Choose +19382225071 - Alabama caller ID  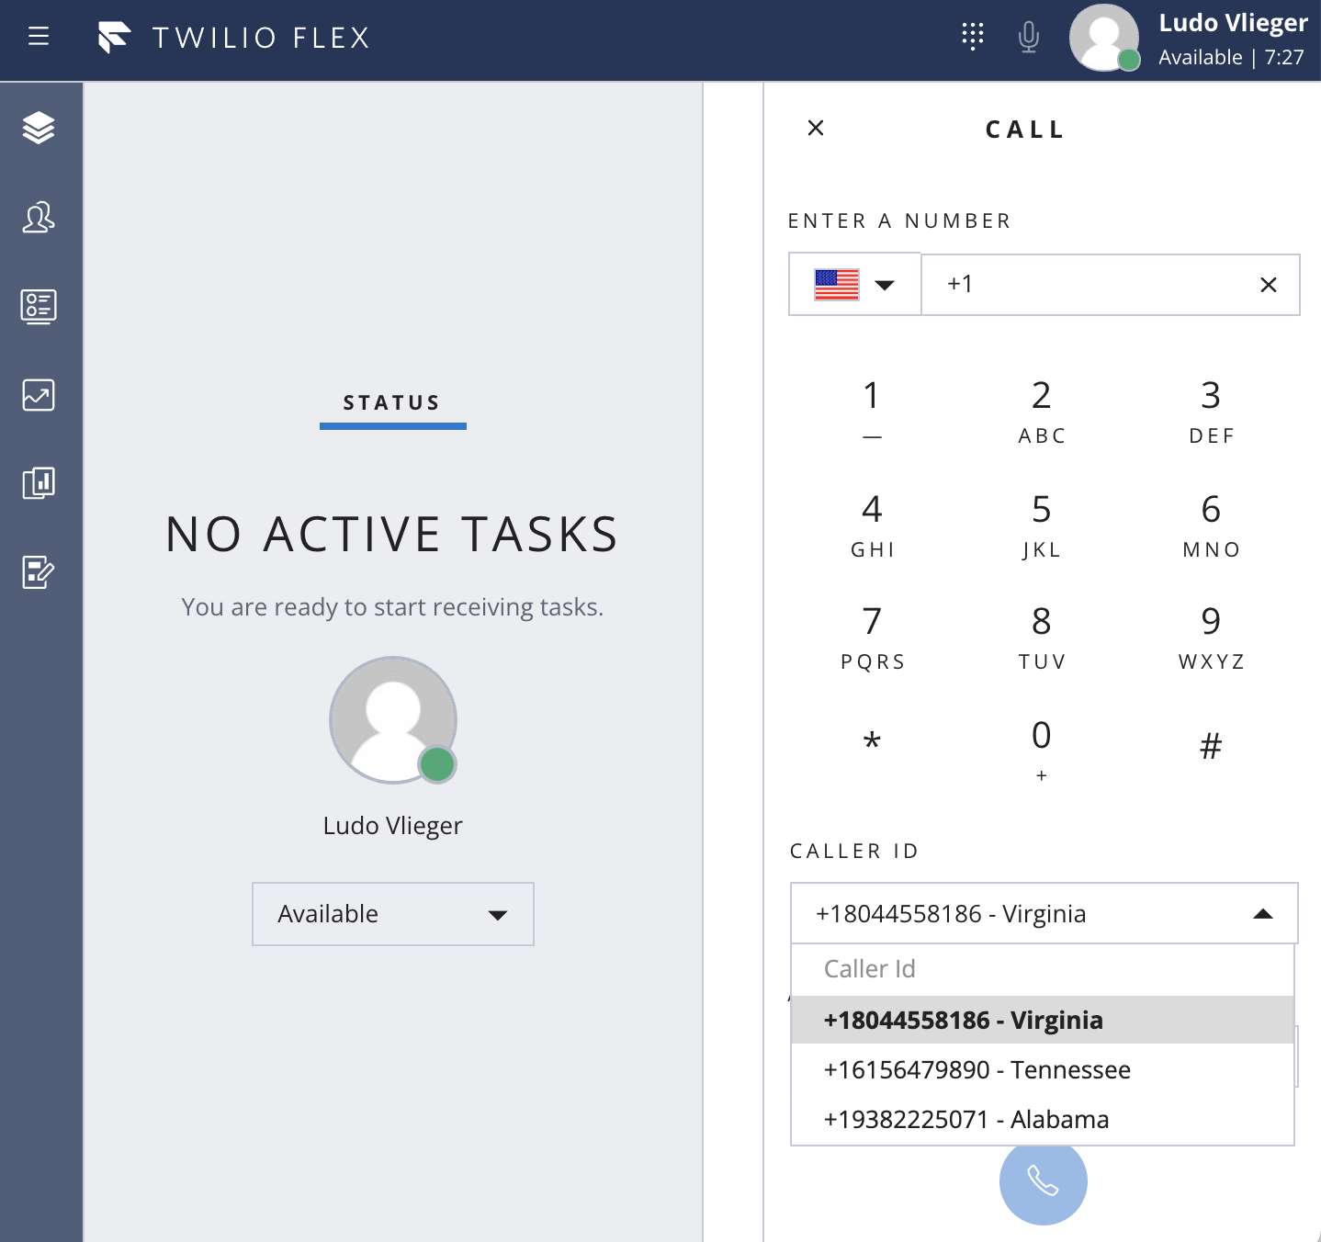click(1043, 1119)
